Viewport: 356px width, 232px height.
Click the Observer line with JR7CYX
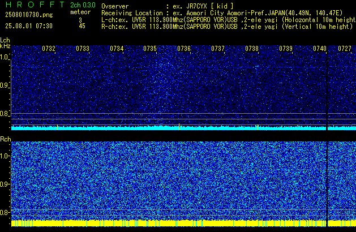pyautogui.click(x=168, y=6)
